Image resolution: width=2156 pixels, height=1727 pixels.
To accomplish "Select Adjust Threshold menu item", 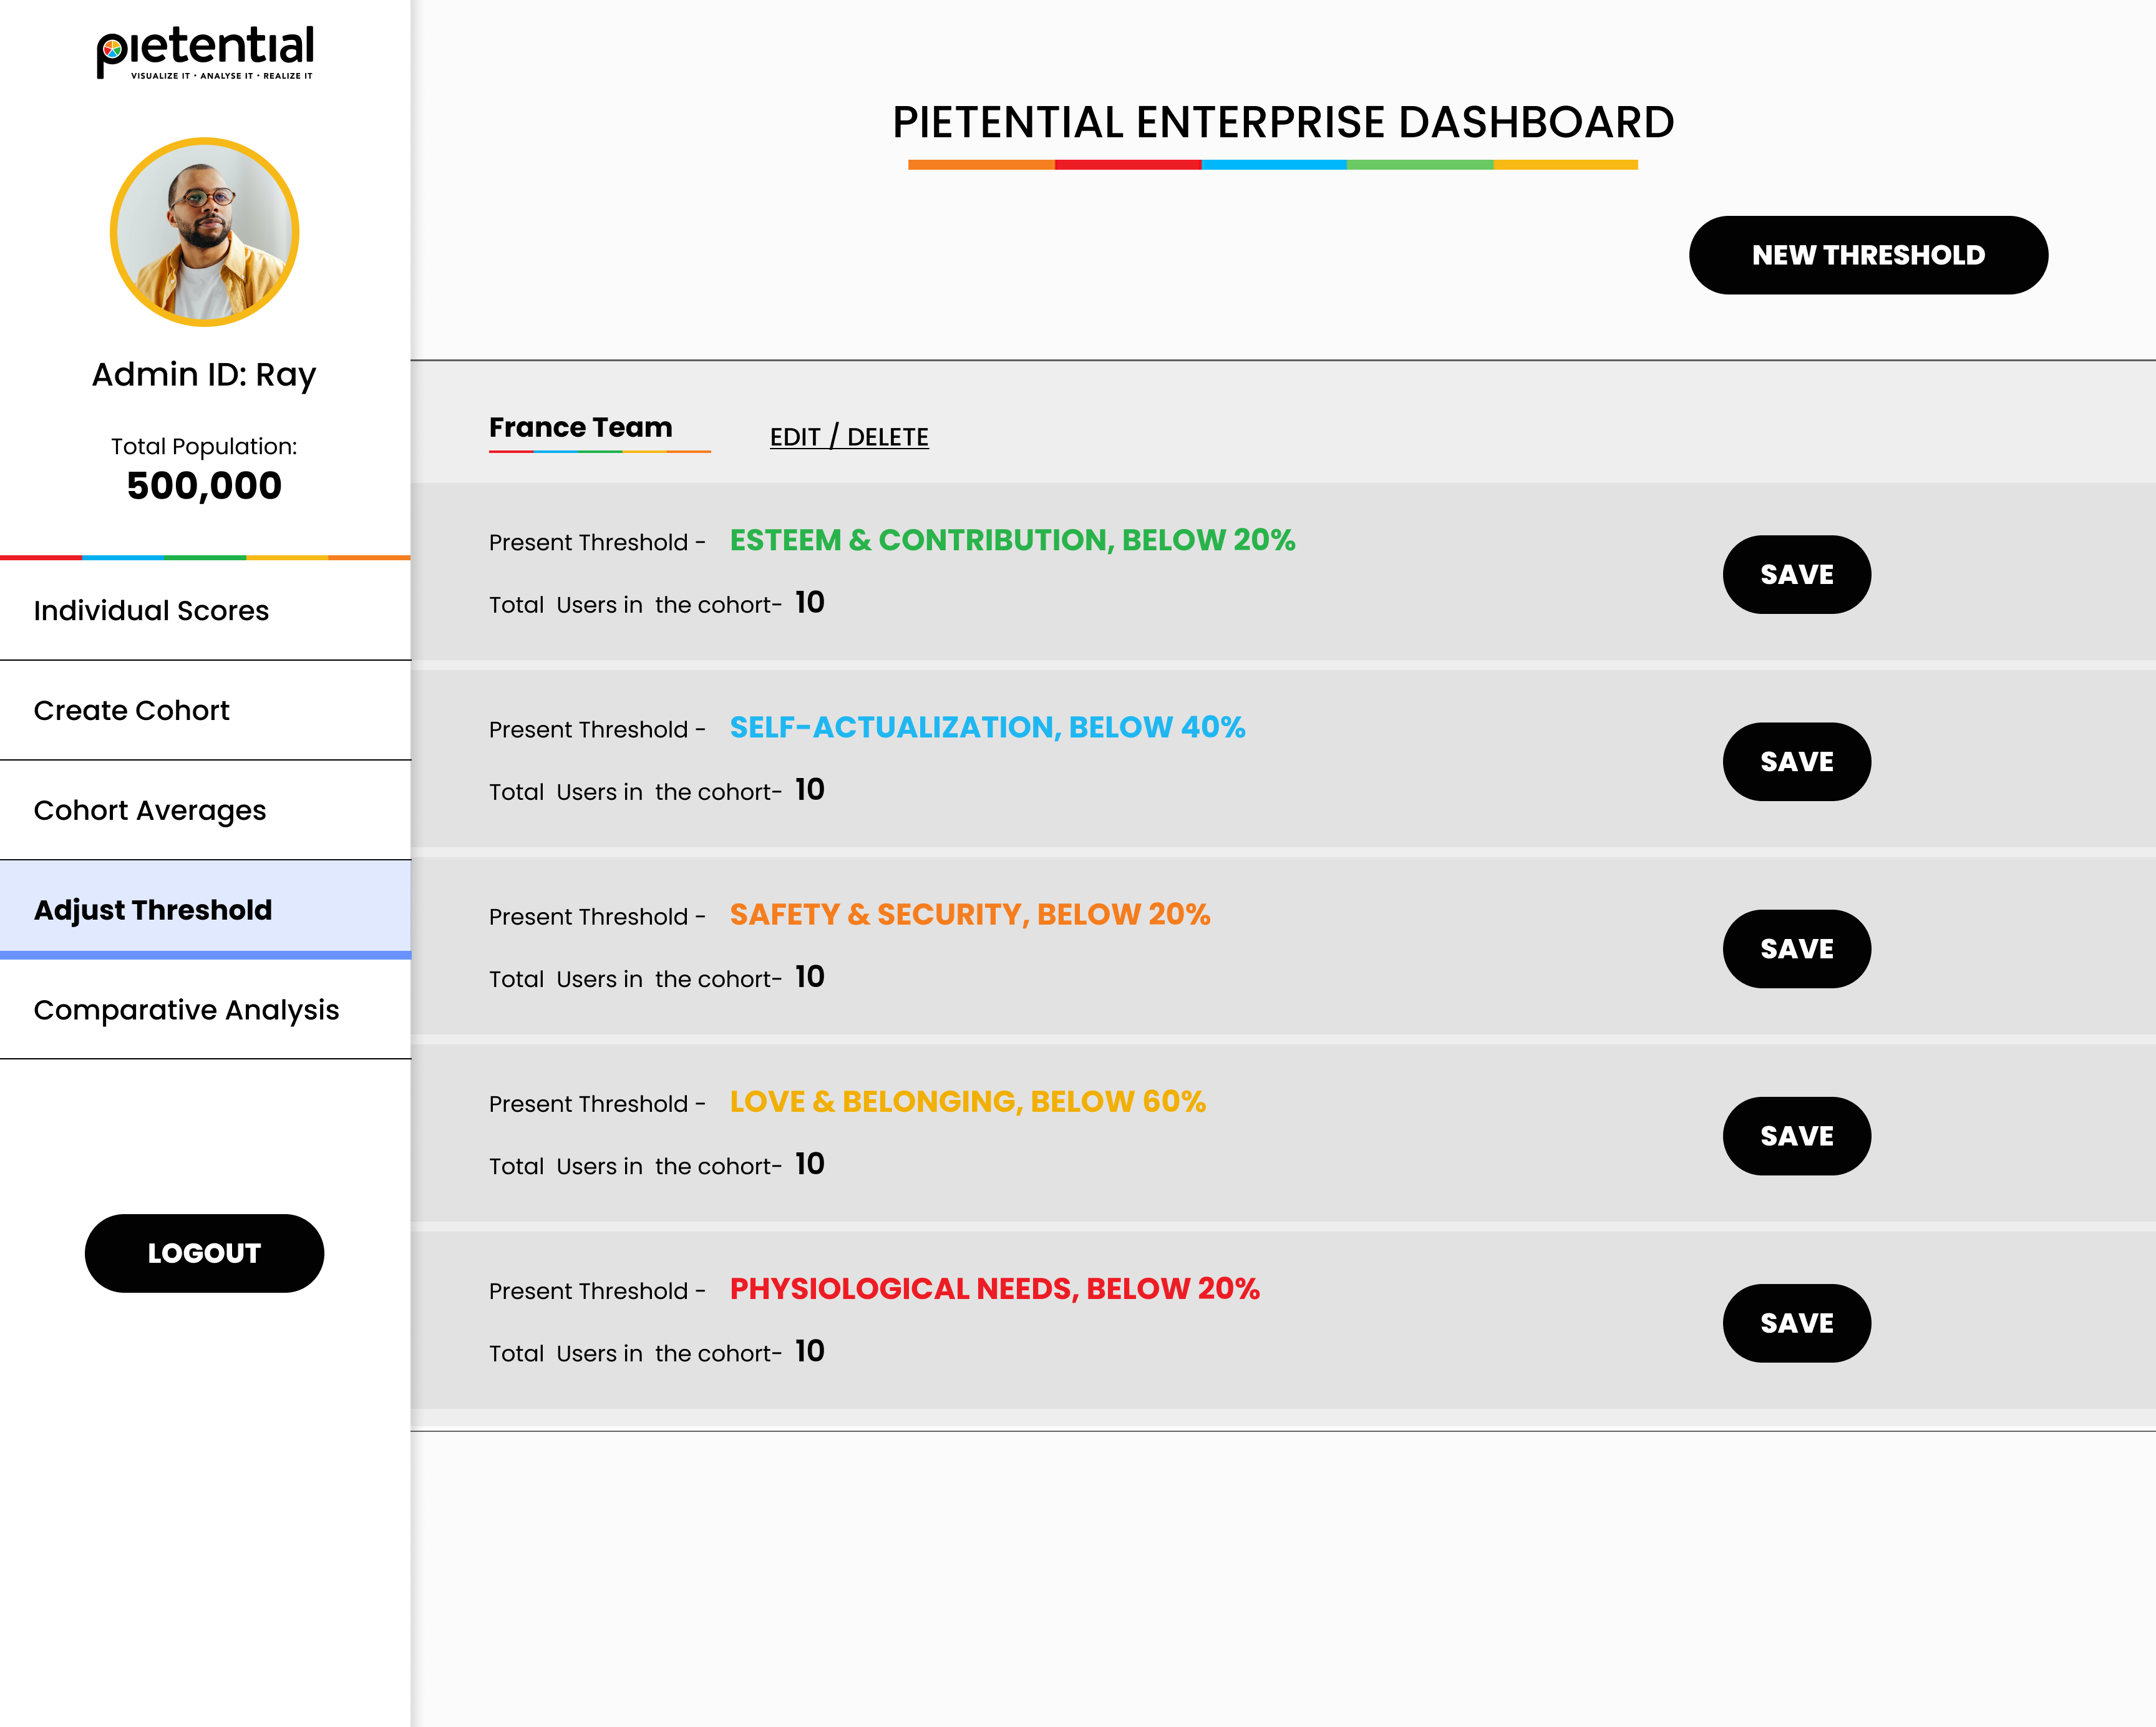I will (153, 910).
